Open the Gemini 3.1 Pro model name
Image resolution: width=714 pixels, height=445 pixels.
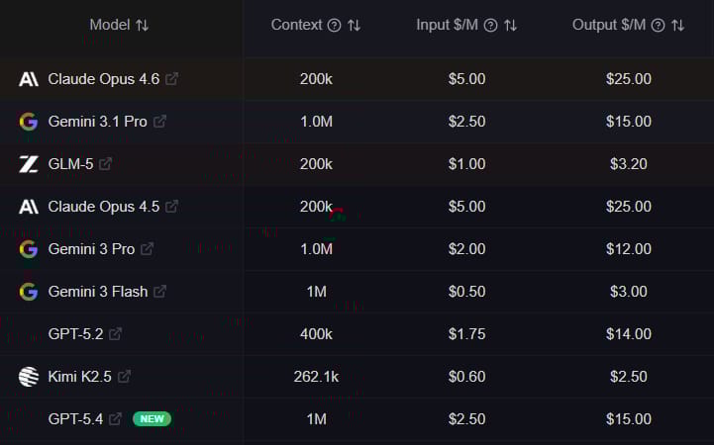click(x=97, y=122)
